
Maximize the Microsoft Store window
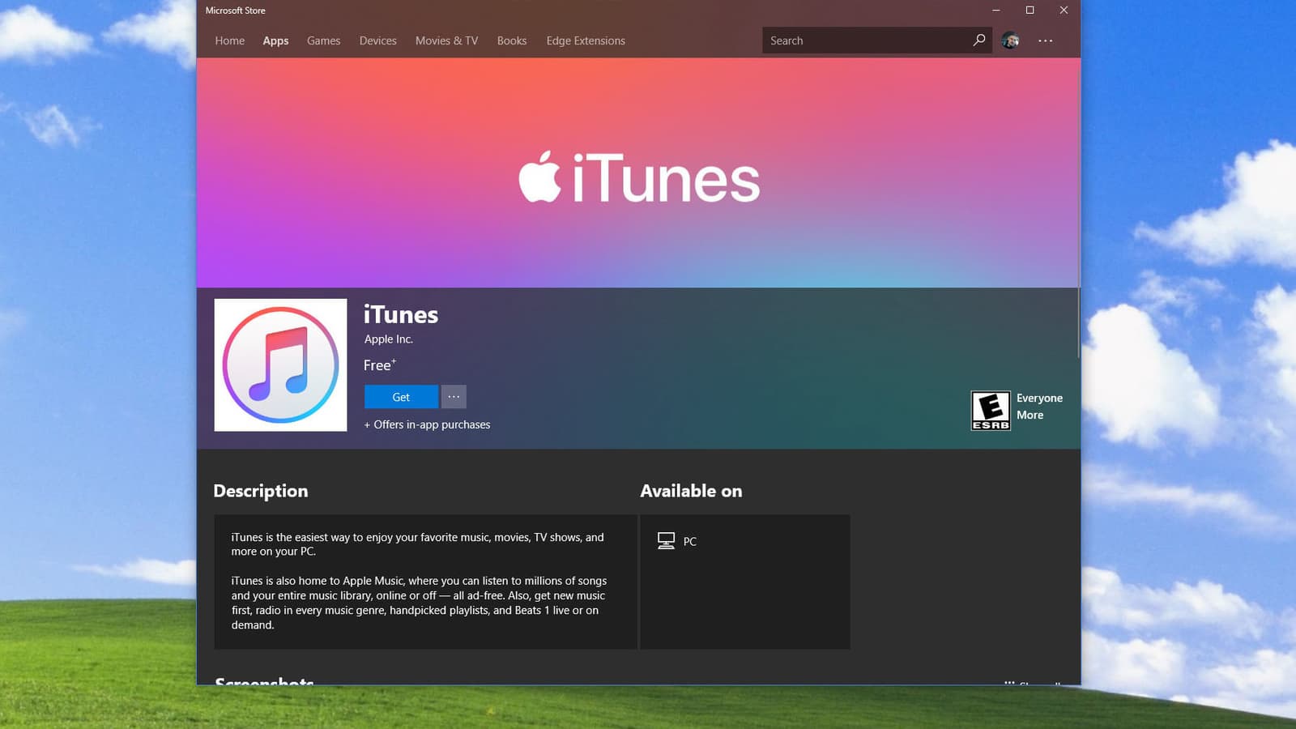pyautogui.click(x=1030, y=11)
